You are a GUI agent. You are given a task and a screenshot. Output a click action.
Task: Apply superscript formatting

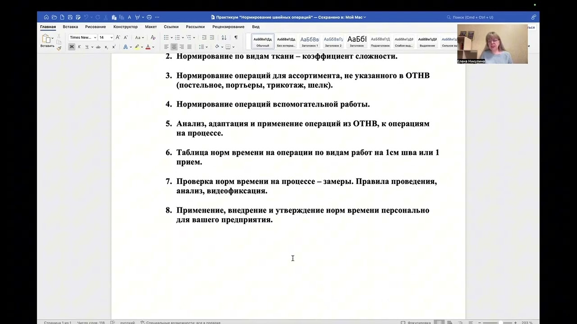114,47
